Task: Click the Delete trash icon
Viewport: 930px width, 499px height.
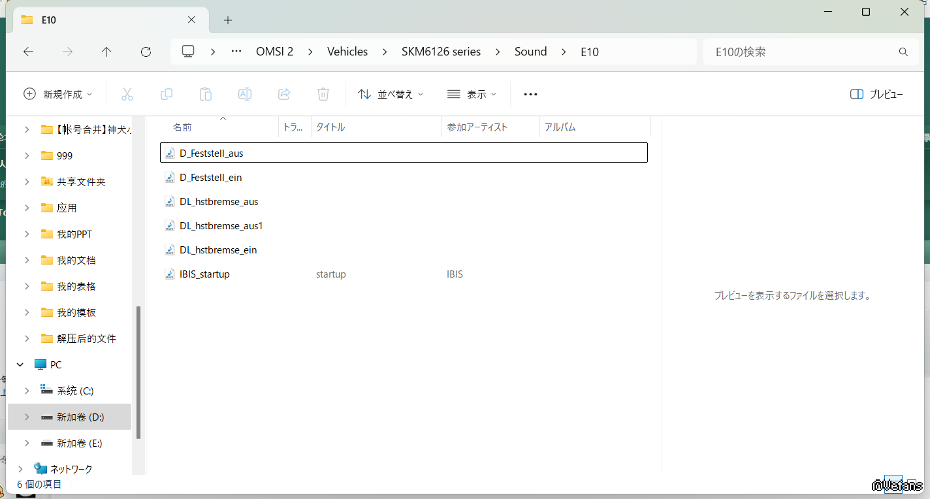Action: click(x=323, y=94)
